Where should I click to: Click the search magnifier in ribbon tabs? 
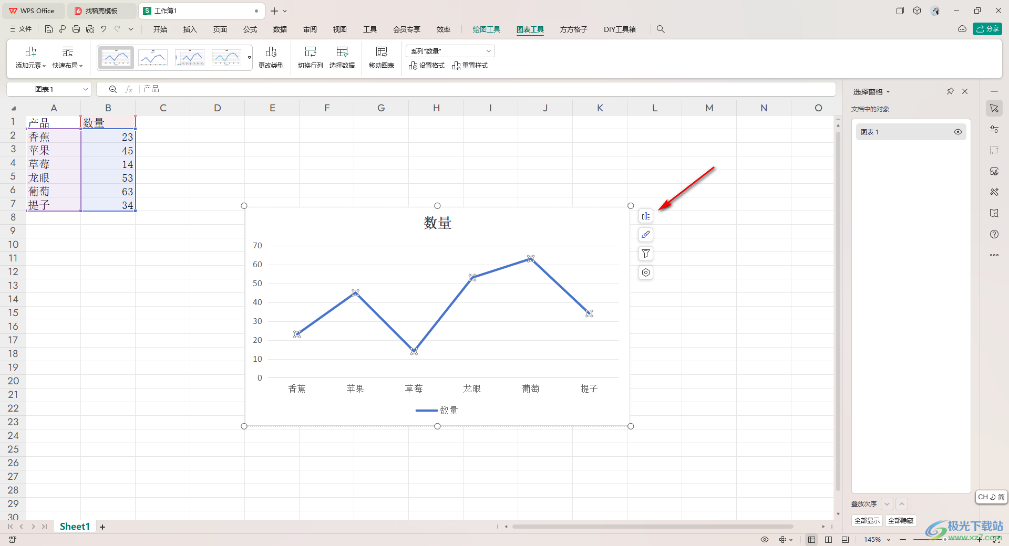pyautogui.click(x=661, y=29)
